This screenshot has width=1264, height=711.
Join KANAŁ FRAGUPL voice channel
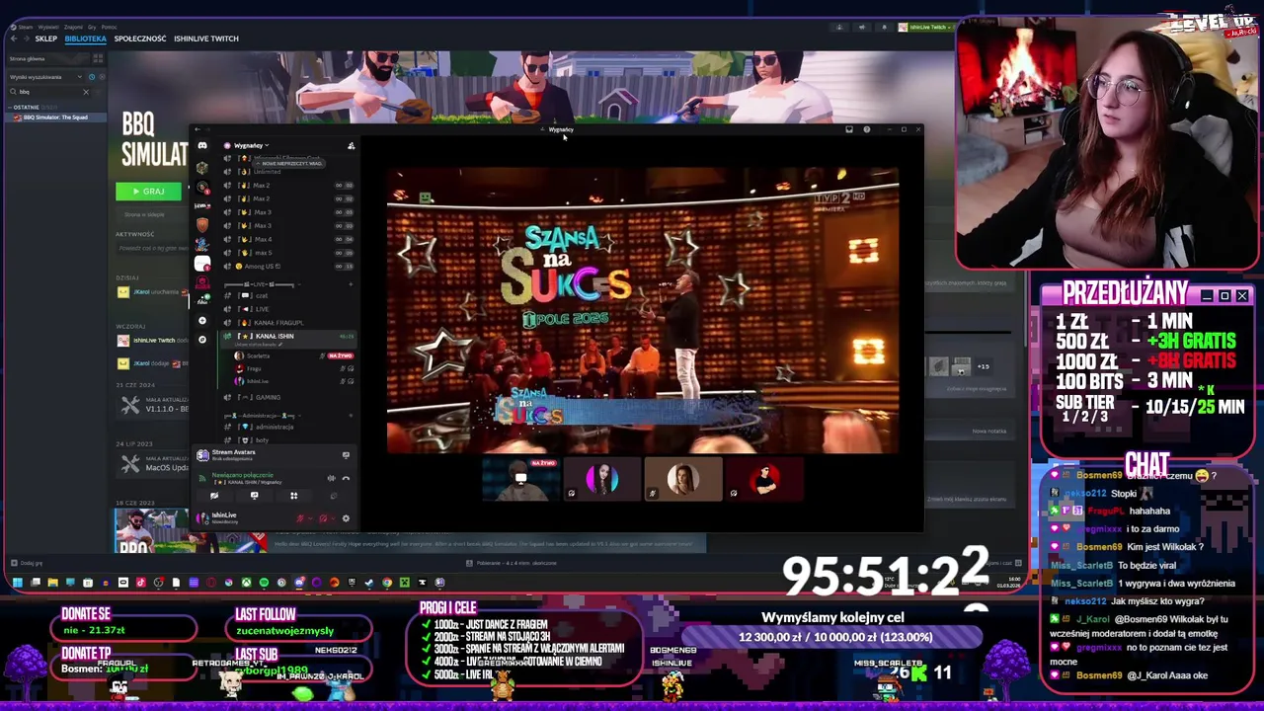click(286, 323)
